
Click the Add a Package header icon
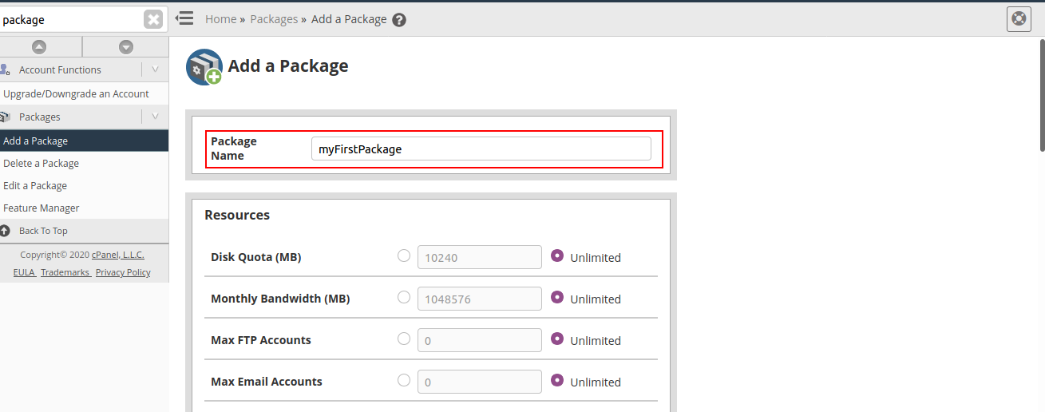[x=204, y=67]
